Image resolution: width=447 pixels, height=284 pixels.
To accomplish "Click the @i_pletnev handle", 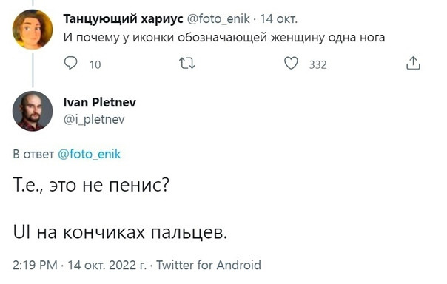I will 94,119.
